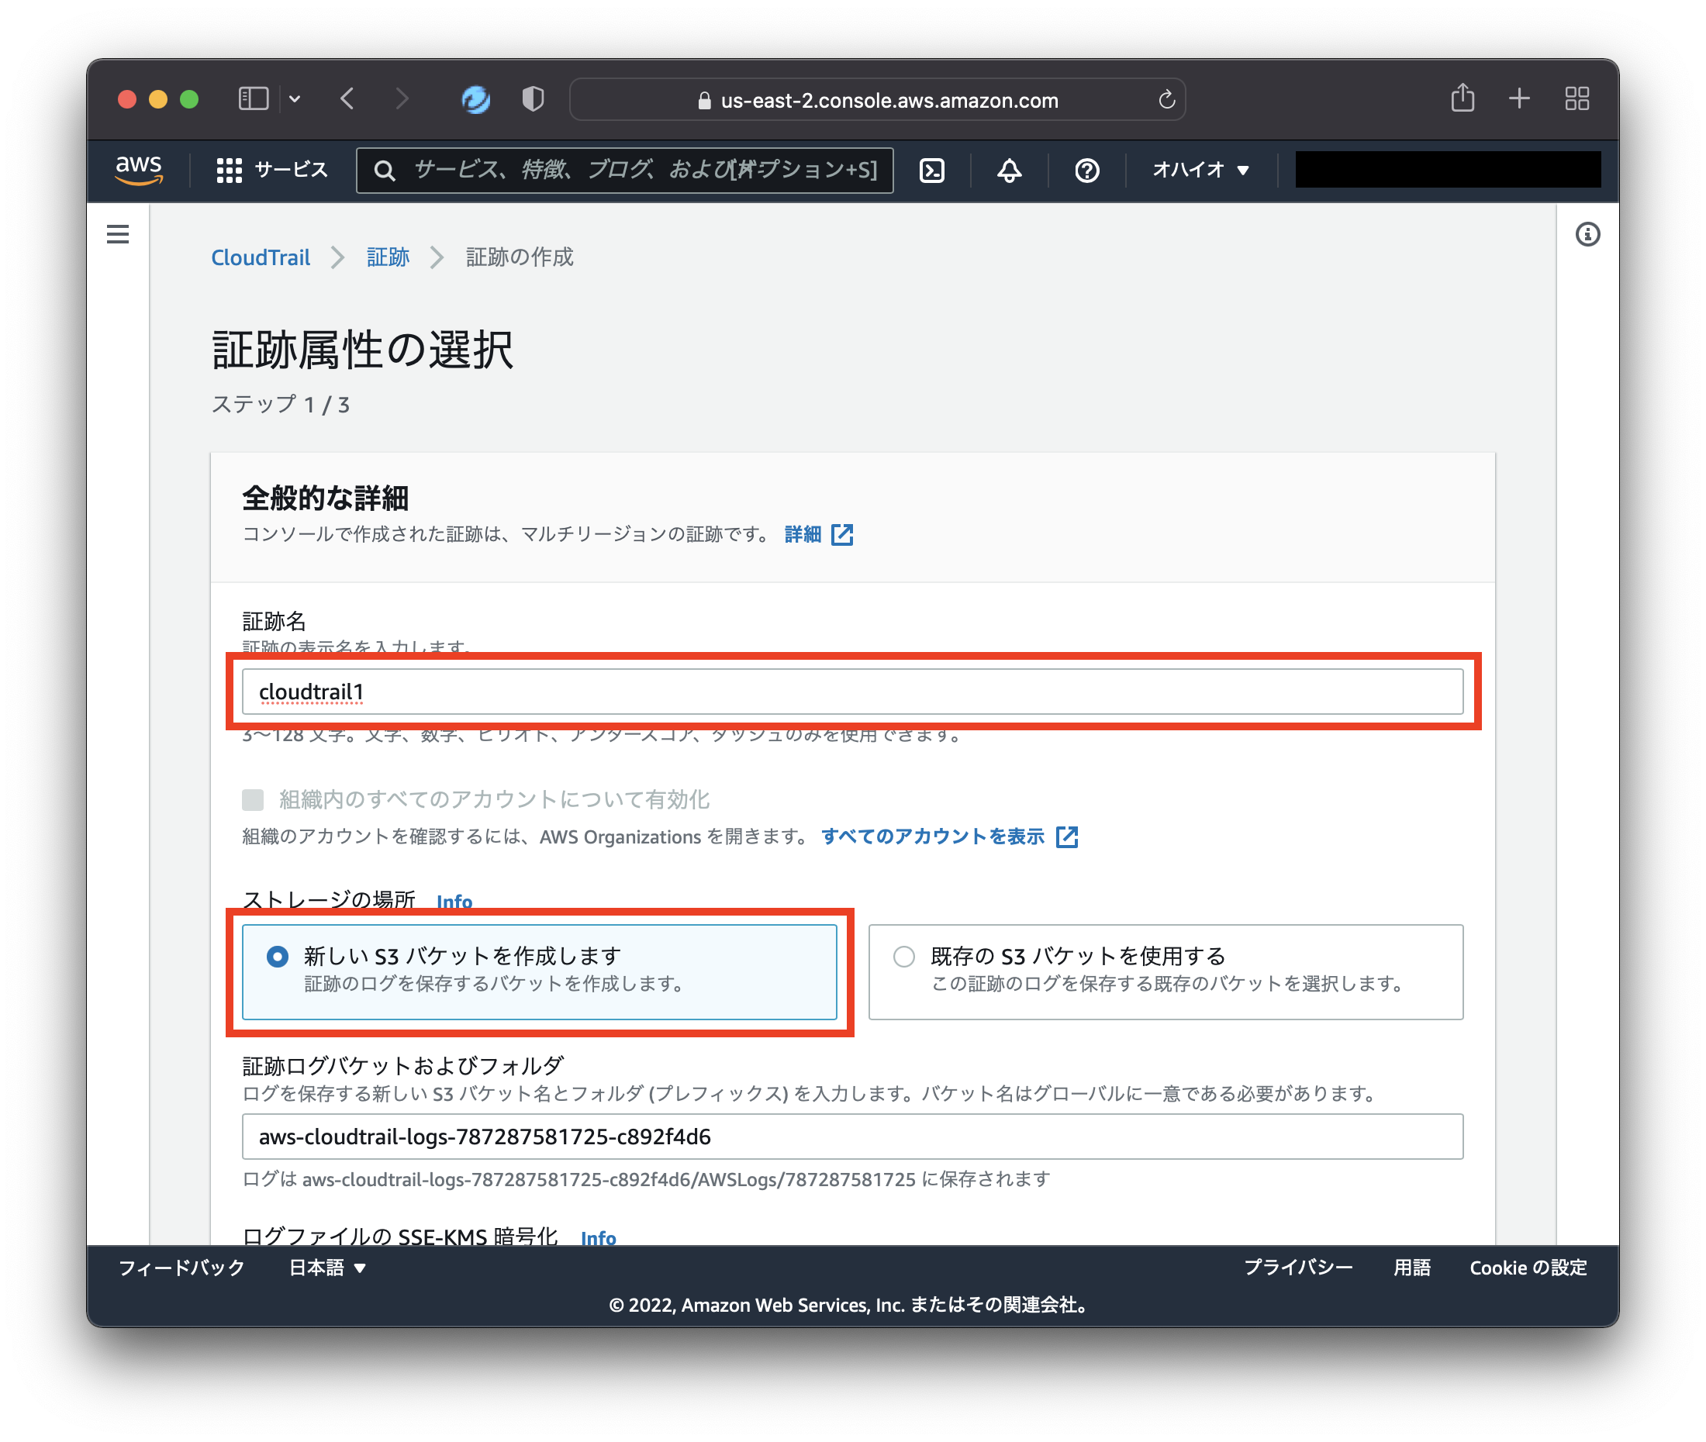Open the browser tab overview chevron

coord(295,98)
